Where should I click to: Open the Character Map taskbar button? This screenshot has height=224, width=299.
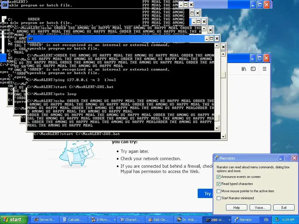(131, 220)
